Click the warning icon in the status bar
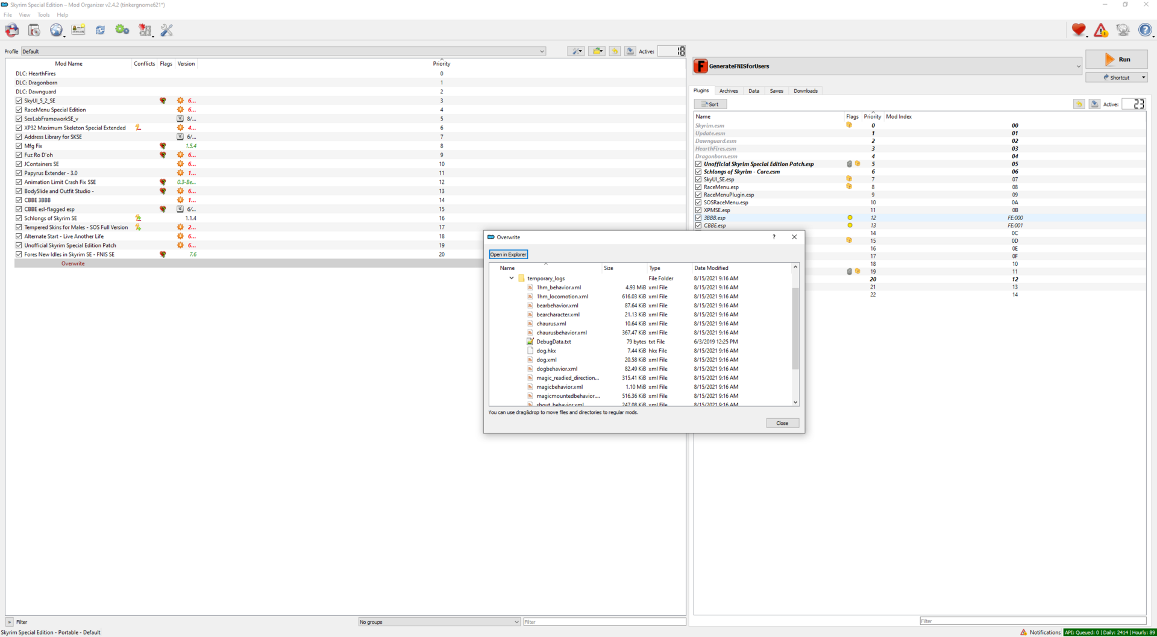The image size is (1157, 637). 1023,632
